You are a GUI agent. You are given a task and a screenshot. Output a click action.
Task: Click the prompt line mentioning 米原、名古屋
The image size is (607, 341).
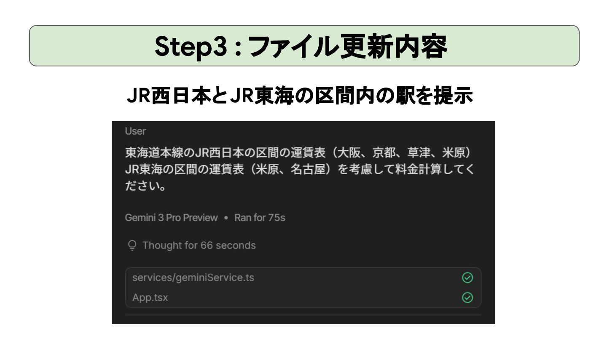[x=300, y=169]
